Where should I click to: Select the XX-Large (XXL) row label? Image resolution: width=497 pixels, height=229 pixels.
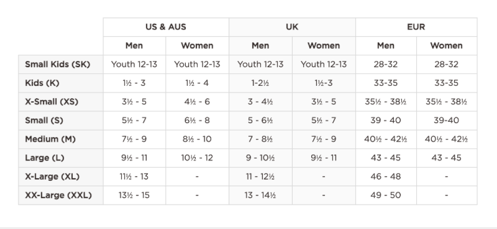[58, 195]
